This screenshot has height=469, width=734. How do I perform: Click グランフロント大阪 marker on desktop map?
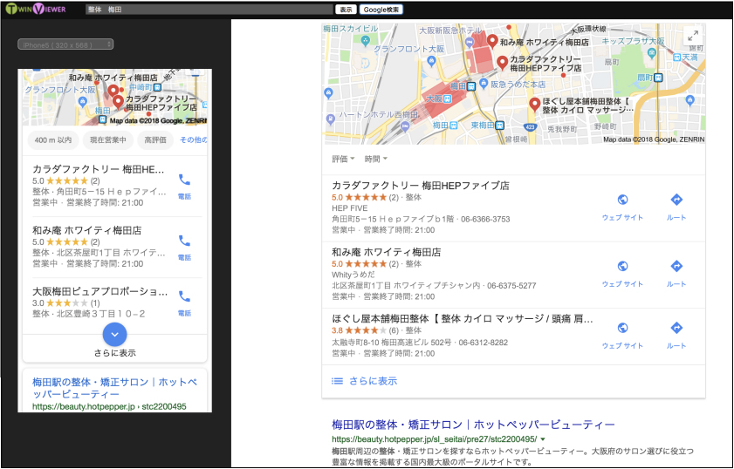(432, 60)
